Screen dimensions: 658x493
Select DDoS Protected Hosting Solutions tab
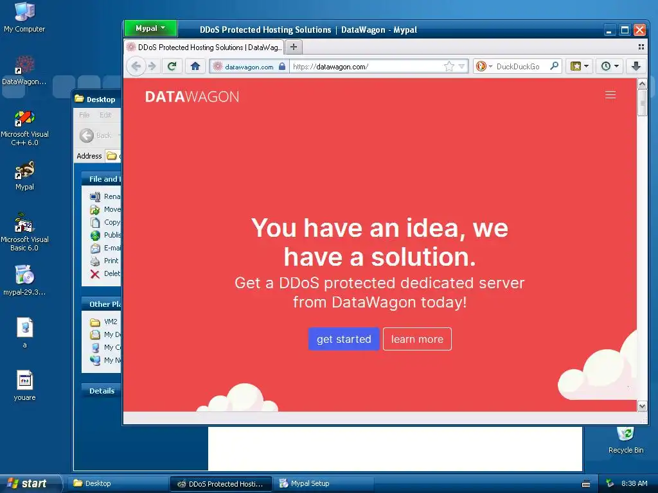[204, 47]
